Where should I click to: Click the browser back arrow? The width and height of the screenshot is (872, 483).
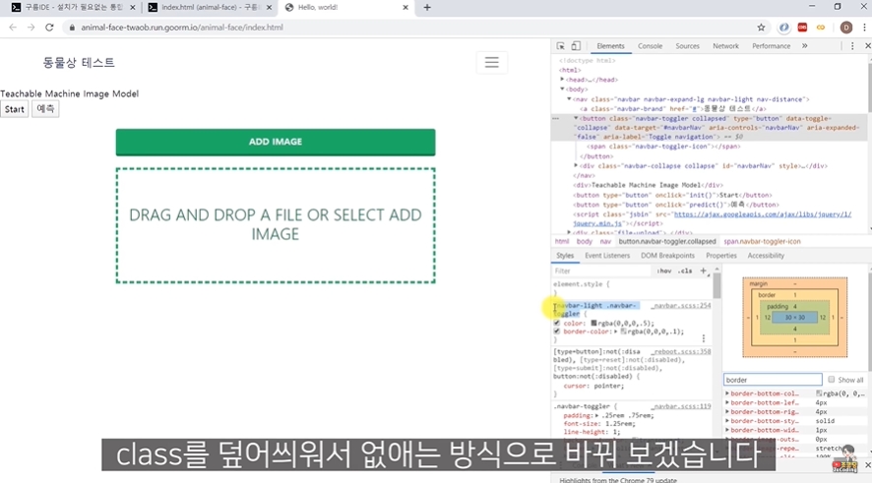click(x=13, y=28)
